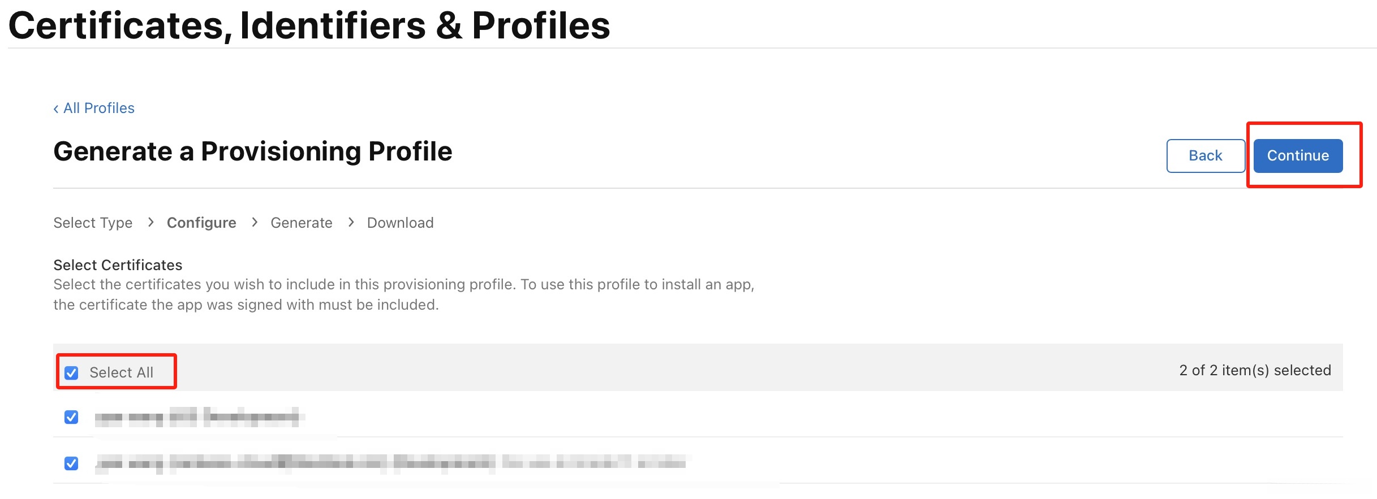
Task: Go back to All Profiles link
Action: coord(99,108)
